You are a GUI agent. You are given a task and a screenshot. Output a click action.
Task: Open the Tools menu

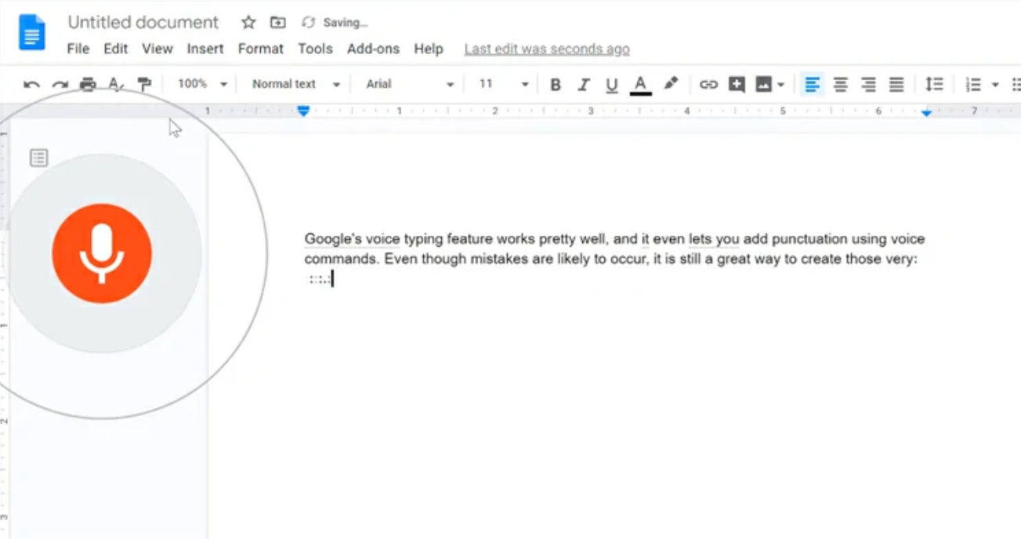(315, 49)
